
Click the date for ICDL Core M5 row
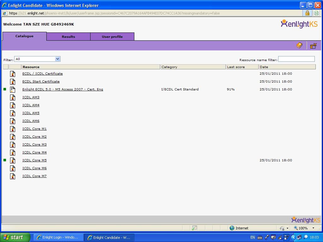tap(276, 160)
